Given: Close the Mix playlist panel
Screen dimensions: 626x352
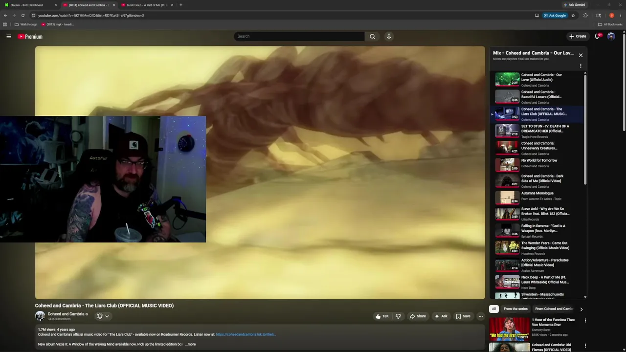Looking at the screenshot, I should click(581, 55).
